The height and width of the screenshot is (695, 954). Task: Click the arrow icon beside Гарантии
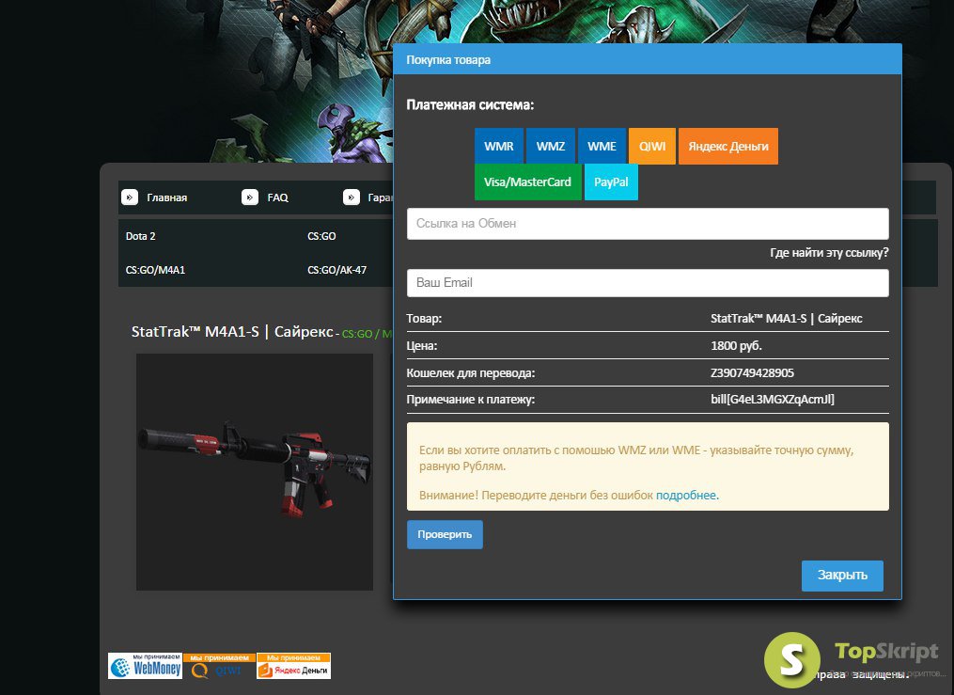(352, 197)
